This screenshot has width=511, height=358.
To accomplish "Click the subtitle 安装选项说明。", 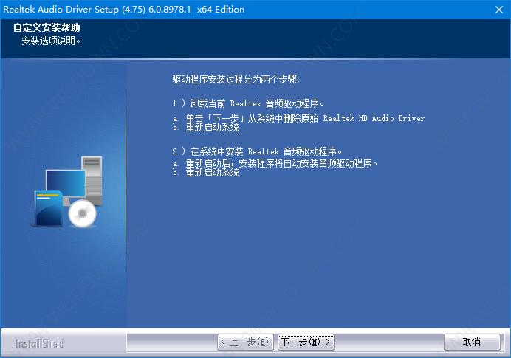I will [x=51, y=41].
